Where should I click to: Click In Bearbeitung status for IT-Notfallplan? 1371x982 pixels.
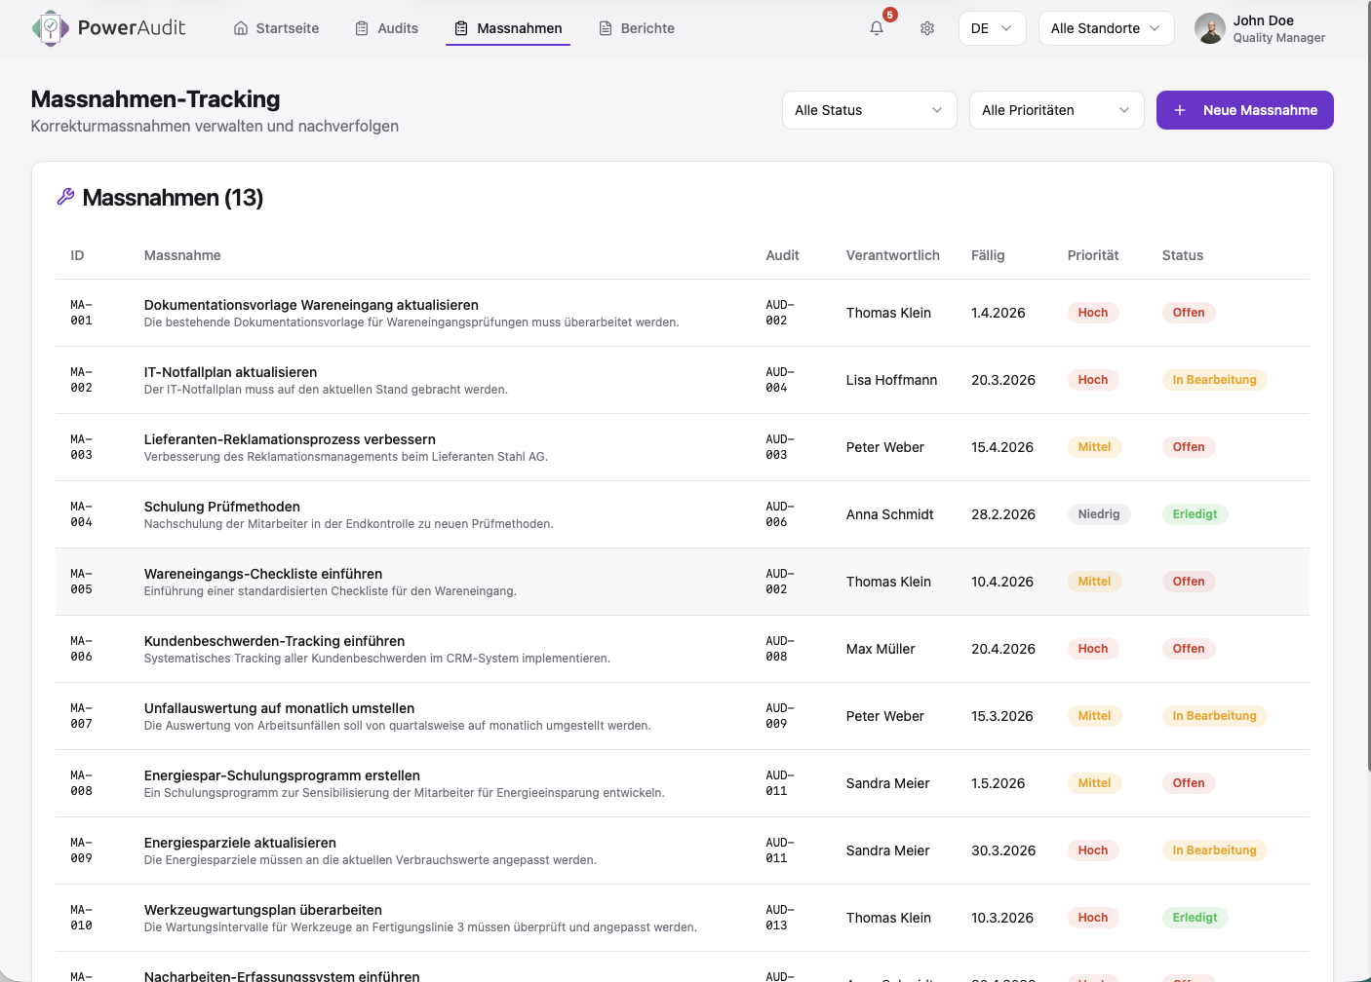tap(1214, 380)
